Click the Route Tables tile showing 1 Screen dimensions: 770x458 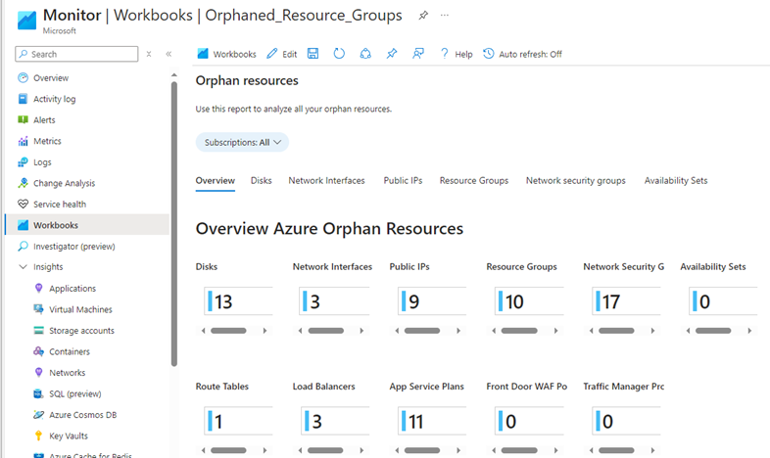click(238, 421)
